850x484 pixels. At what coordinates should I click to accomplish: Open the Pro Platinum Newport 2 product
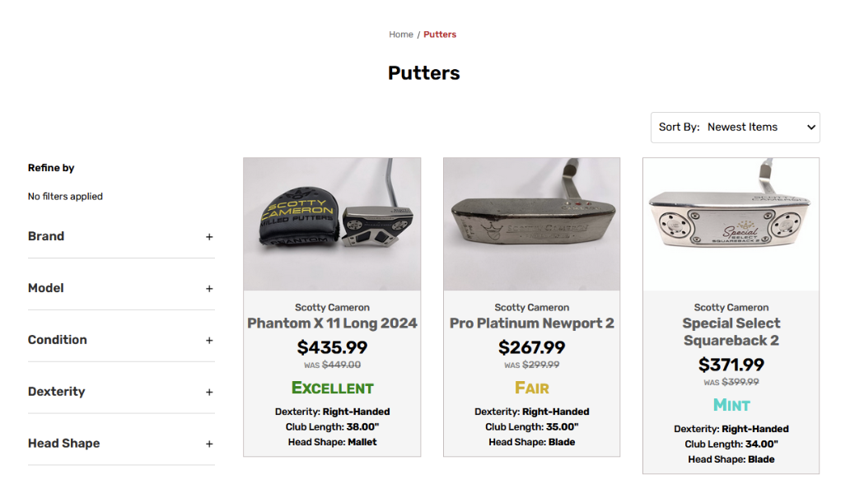(531, 323)
